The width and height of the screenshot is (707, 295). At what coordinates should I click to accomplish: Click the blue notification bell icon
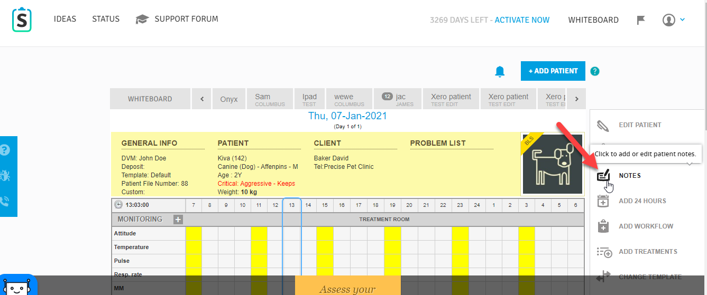(500, 71)
